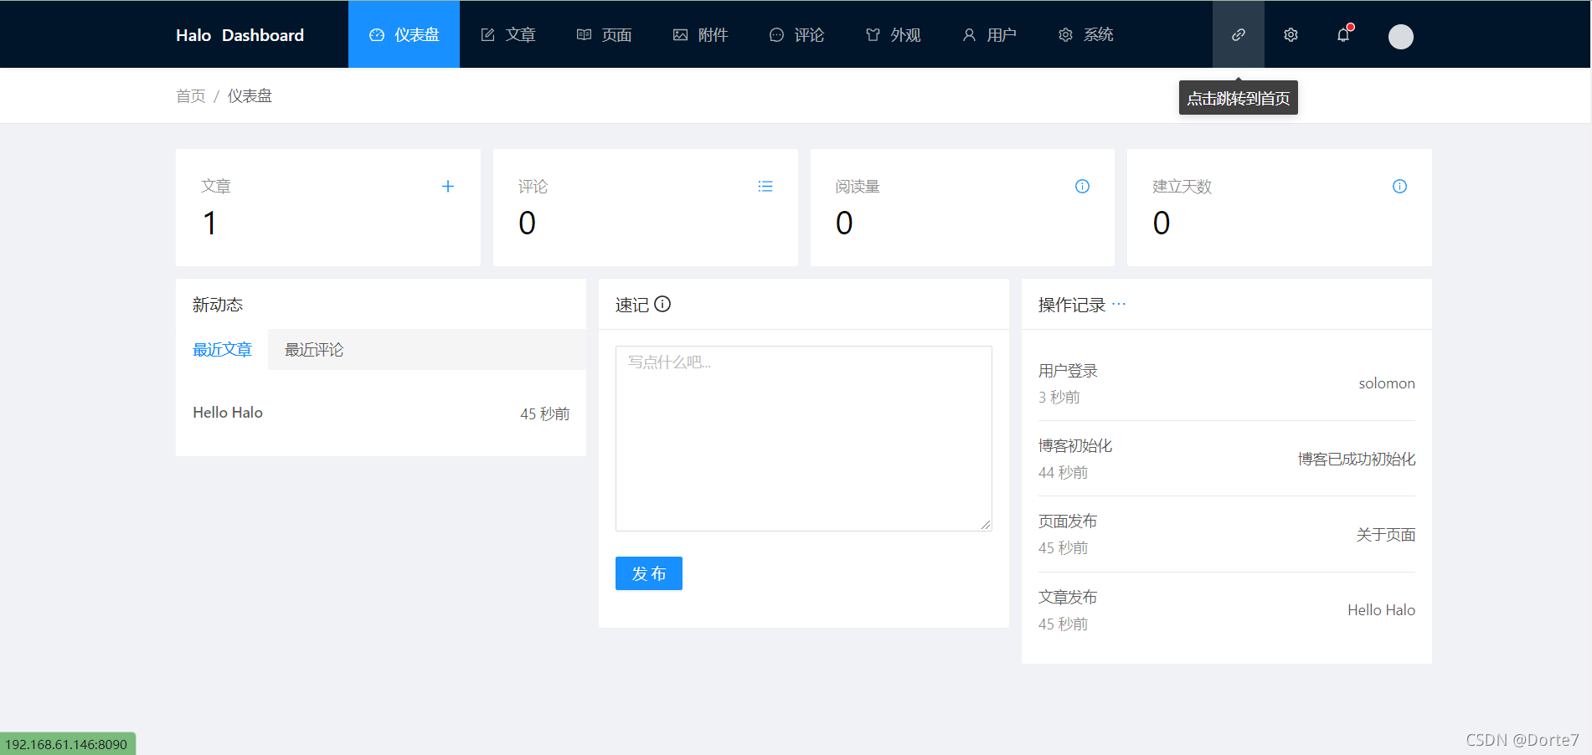Open the info tooltip on 阅读量 card
Image resolution: width=1592 pixels, height=755 pixels.
tap(1082, 186)
